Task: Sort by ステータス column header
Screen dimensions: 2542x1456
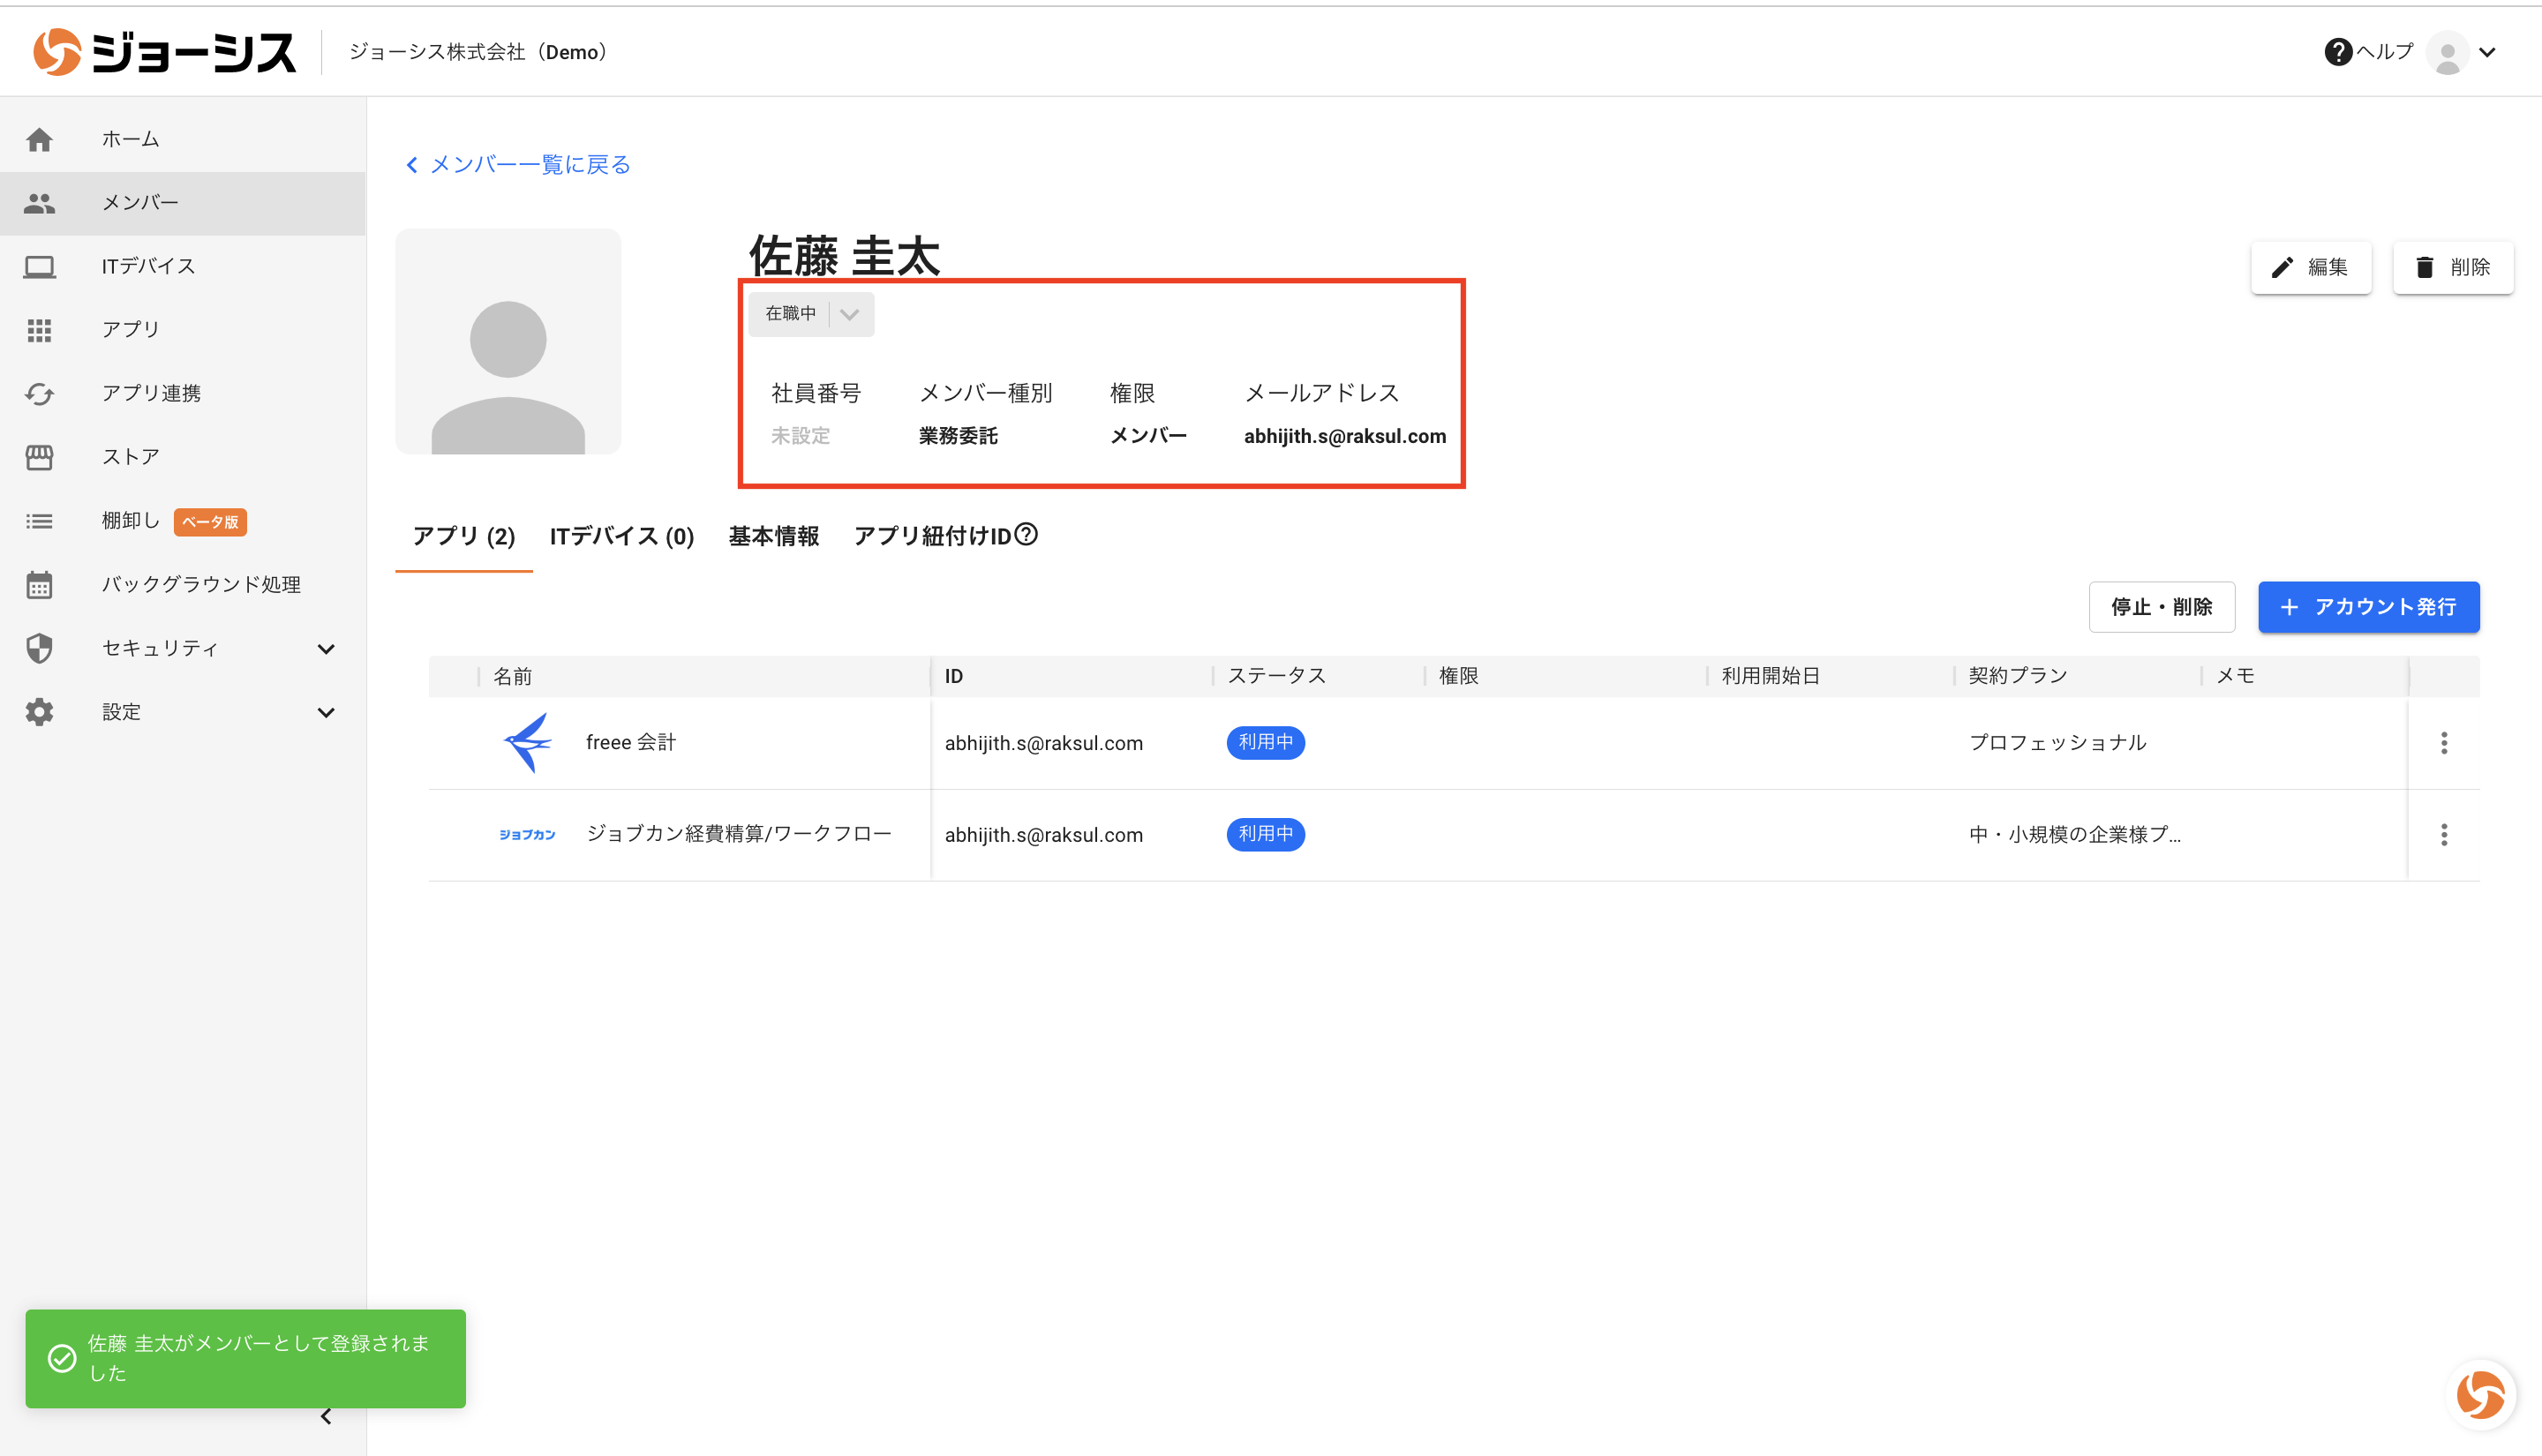Action: (1277, 677)
